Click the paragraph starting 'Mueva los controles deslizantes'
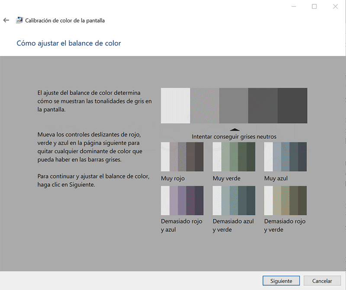The height and width of the screenshot is (290, 346). 90,147
